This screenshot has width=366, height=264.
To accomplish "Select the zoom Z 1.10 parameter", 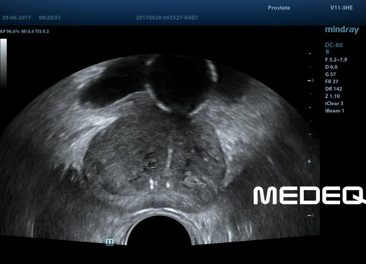I will coord(332,96).
